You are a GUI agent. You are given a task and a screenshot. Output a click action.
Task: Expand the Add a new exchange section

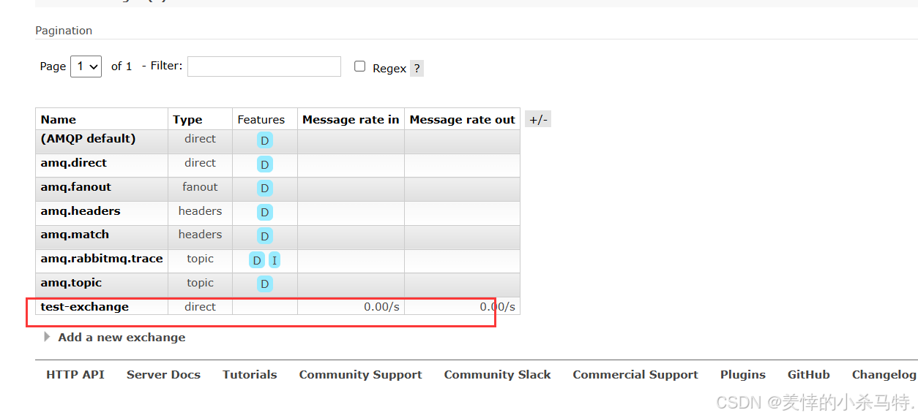(x=122, y=338)
